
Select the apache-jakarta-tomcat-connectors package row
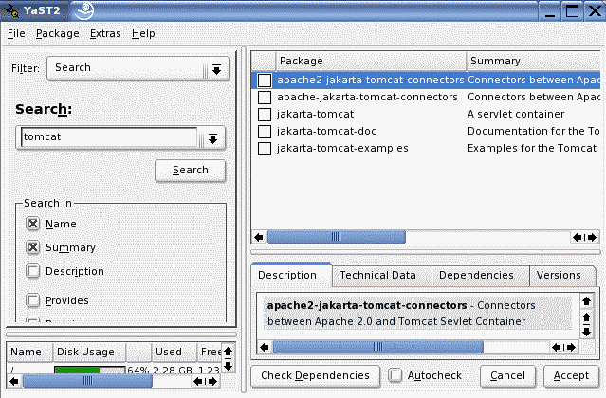[426, 98]
